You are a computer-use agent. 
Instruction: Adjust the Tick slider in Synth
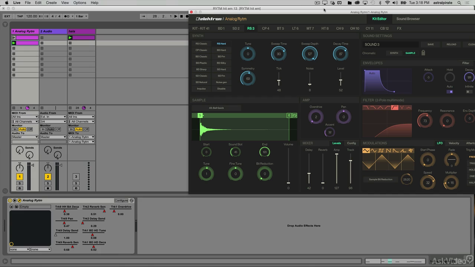click(x=279, y=79)
